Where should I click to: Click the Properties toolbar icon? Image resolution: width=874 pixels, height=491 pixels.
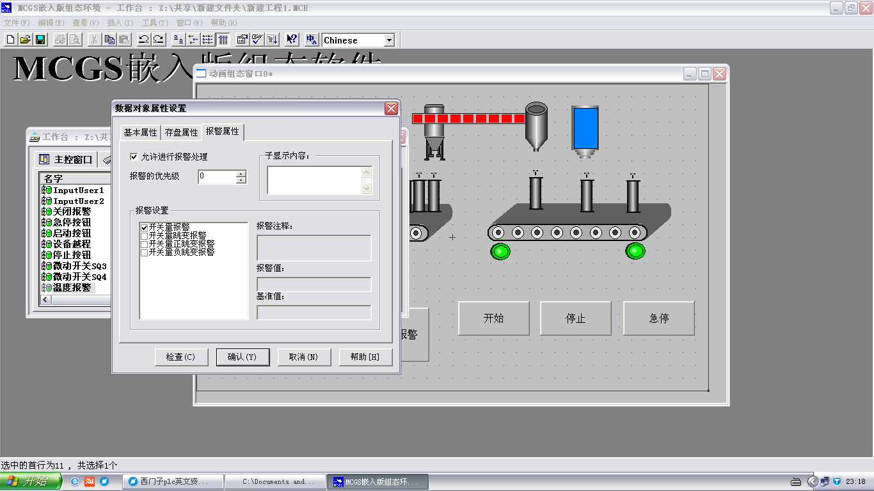[x=242, y=40]
